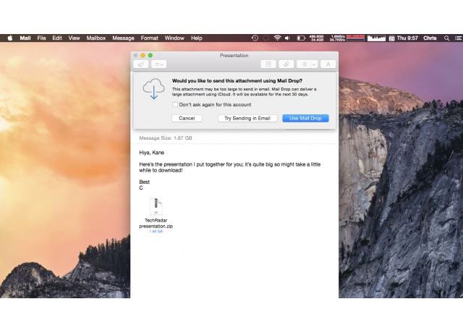The image size is (463, 333).
Task: Click the Wi-Fi status icon
Action: pyautogui.click(x=277, y=38)
